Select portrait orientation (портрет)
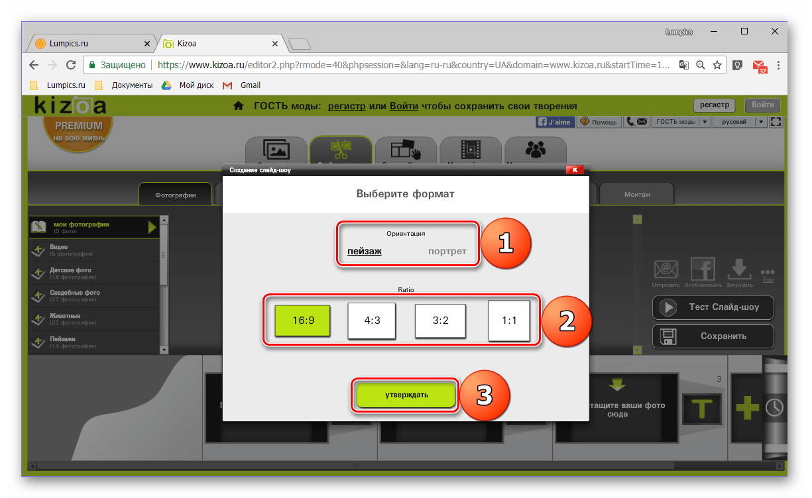The height and width of the screenshot is (498, 812). pyautogui.click(x=447, y=251)
